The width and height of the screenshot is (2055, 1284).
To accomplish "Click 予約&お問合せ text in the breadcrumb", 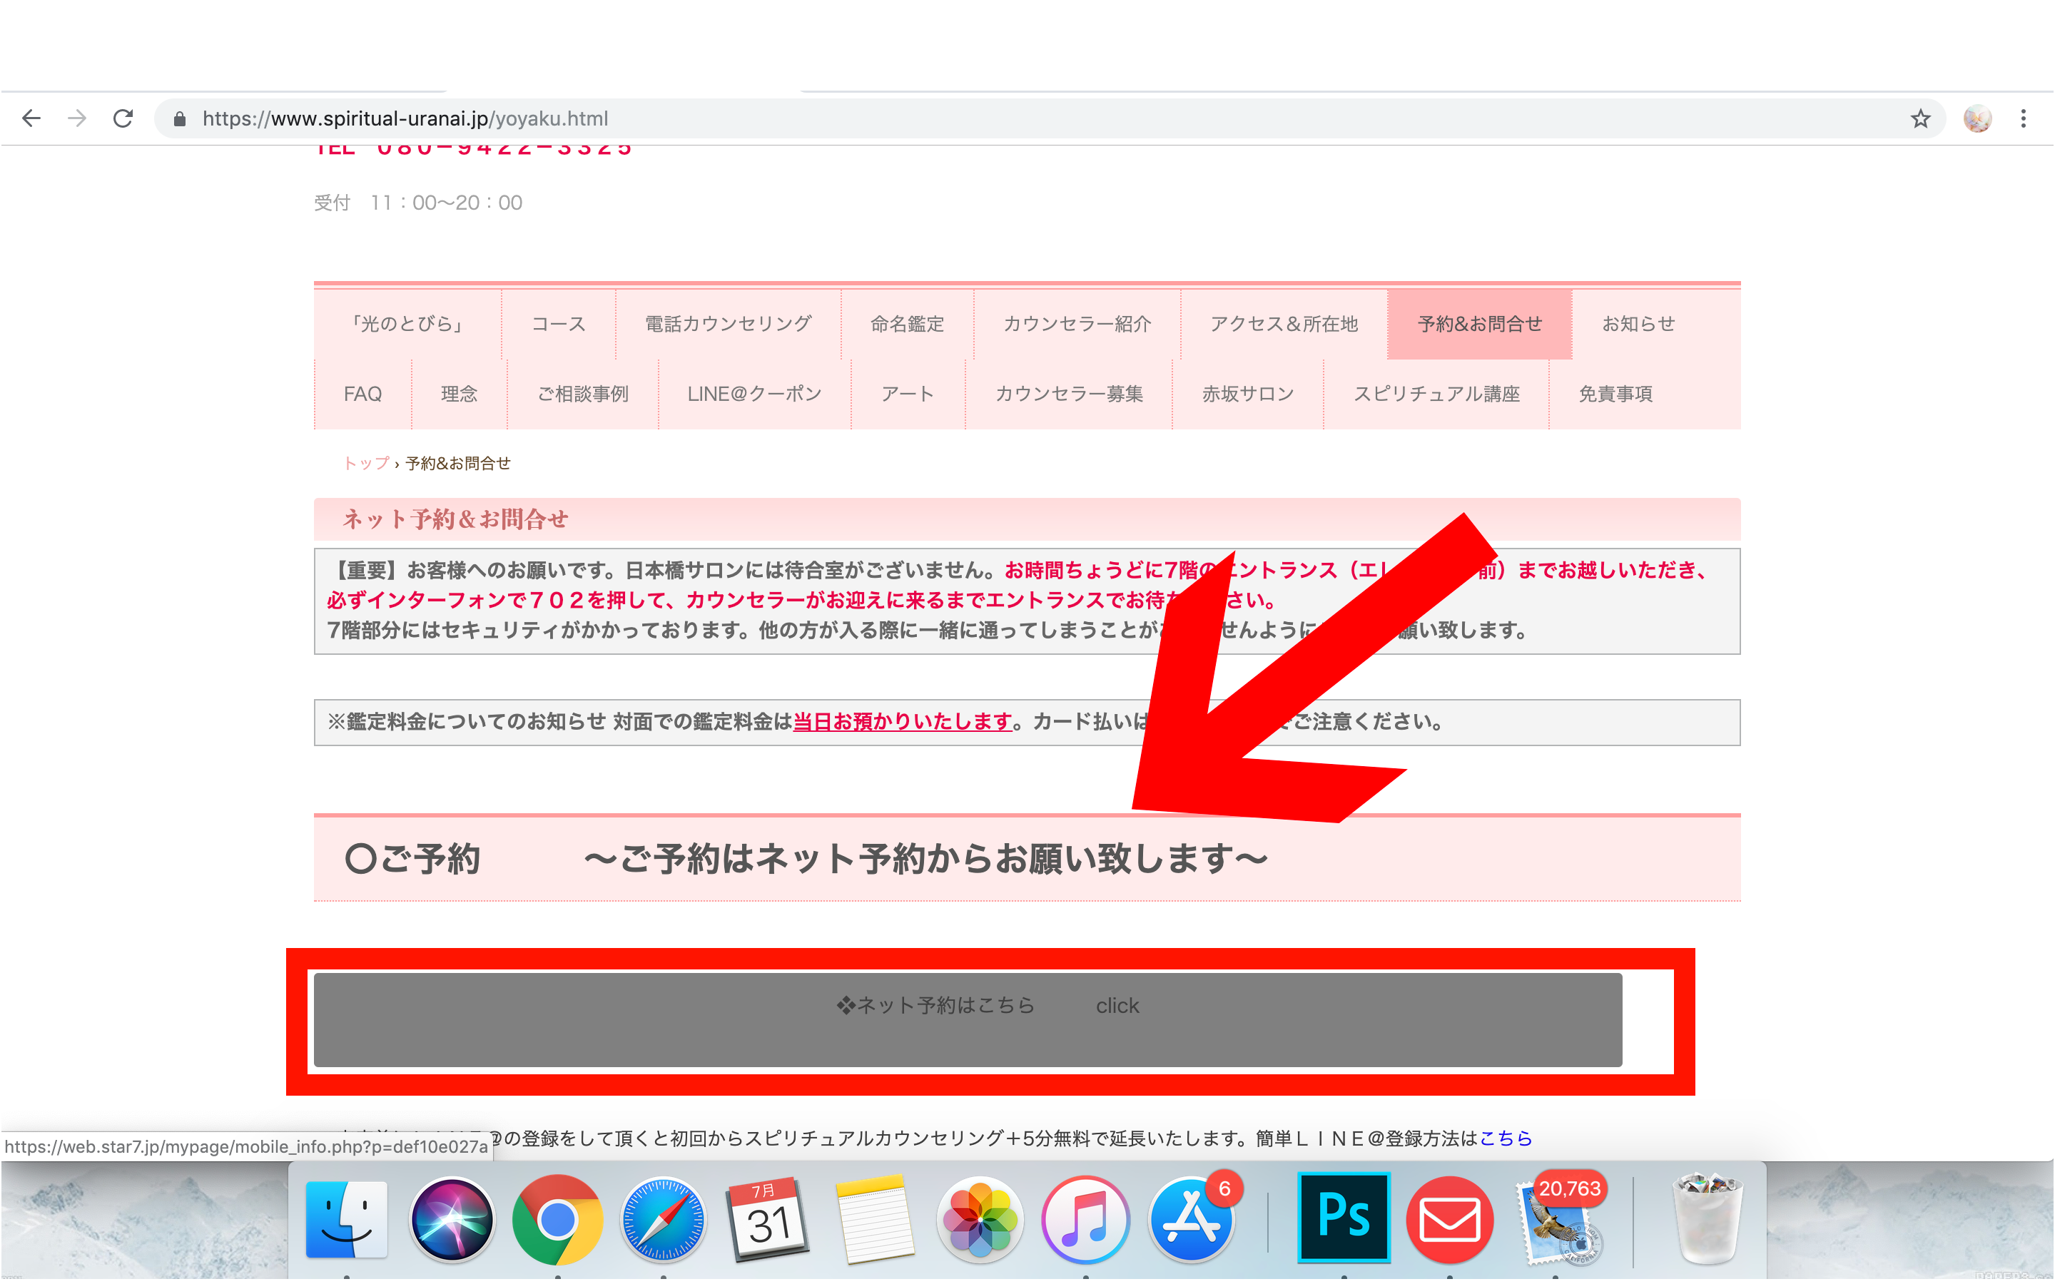I will [459, 464].
